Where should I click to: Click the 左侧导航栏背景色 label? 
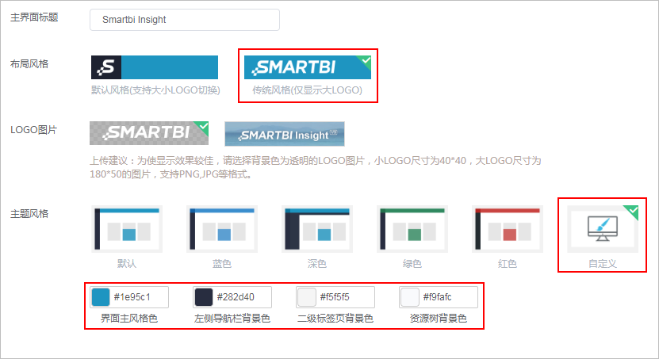tap(232, 319)
